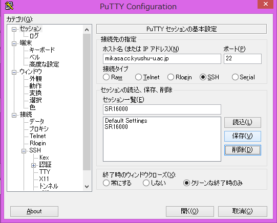Click the 保存(V) save button
The image size is (277, 223).
tap(243, 136)
